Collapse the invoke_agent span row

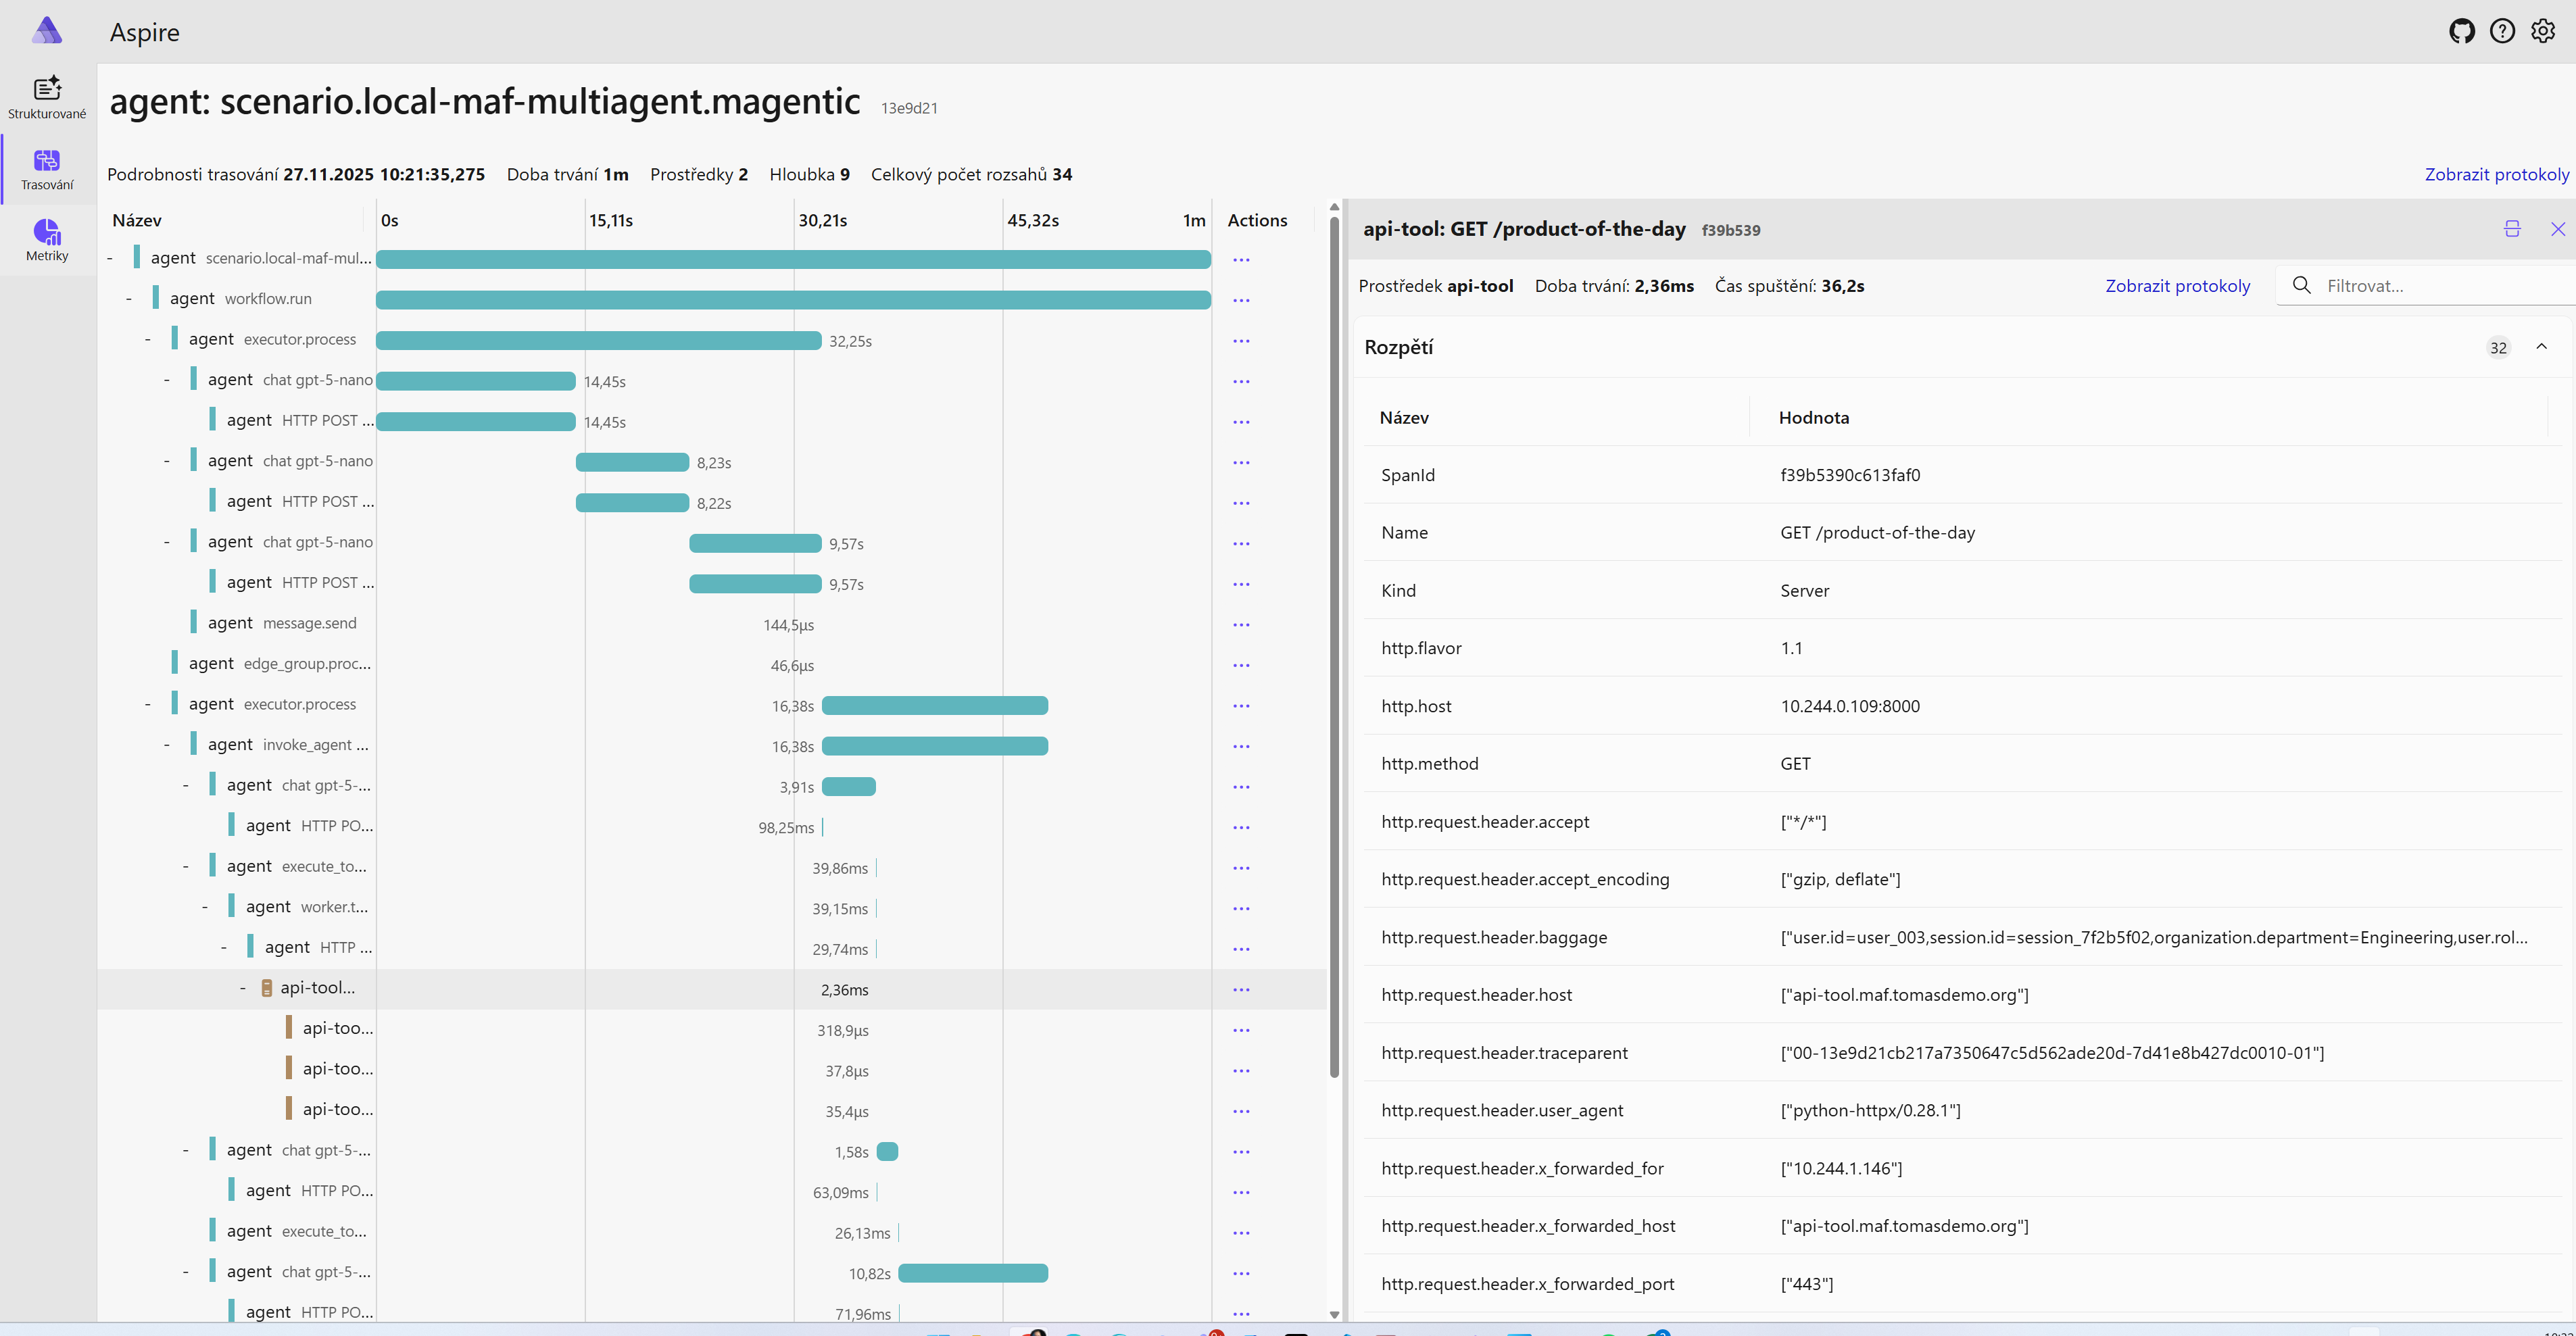point(167,745)
